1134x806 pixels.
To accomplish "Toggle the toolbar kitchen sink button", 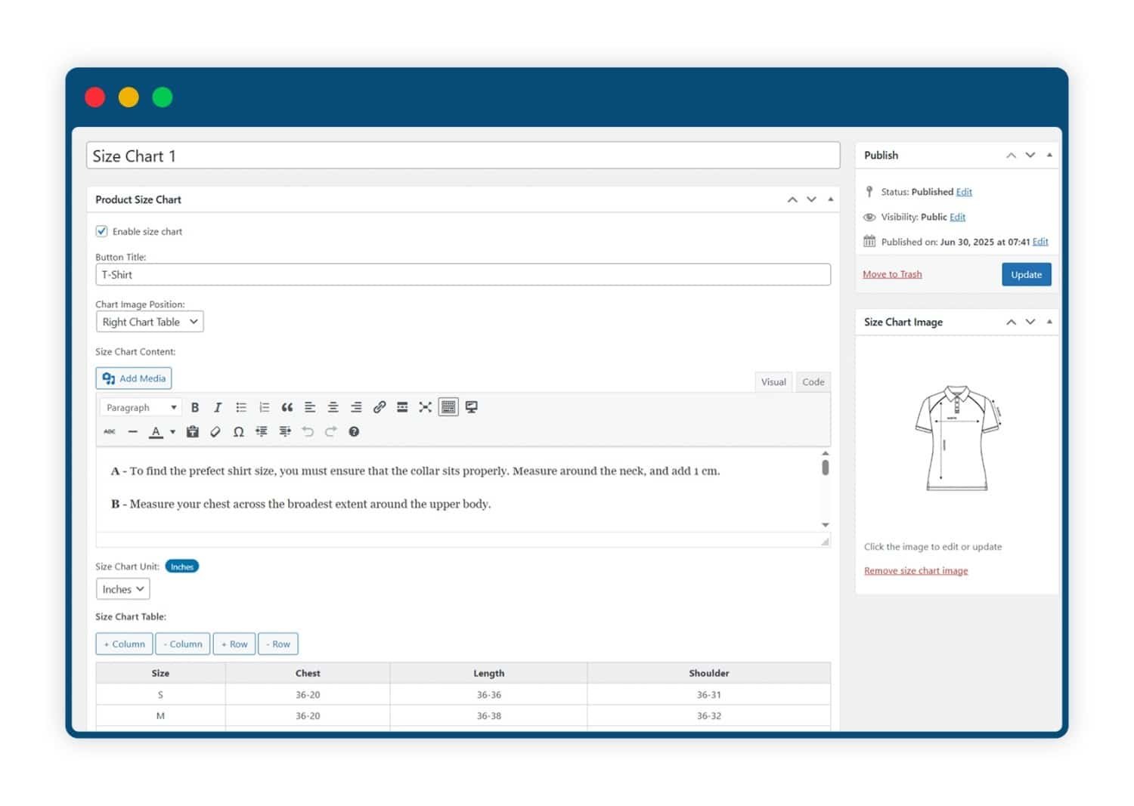I will (448, 407).
